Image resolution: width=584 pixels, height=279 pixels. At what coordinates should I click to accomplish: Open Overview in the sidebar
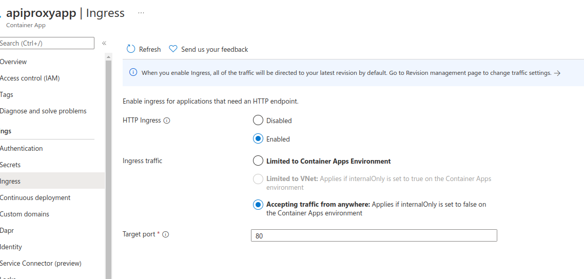pyautogui.click(x=13, y=62)
